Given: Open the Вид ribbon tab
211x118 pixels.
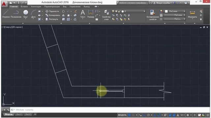Looking at the screenshot, I should 65,7.
